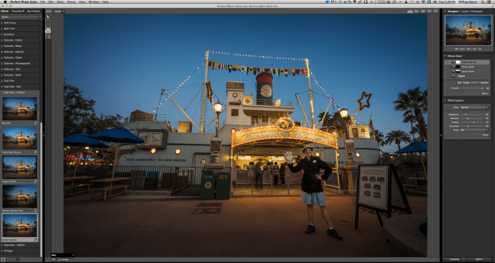Viewport: 495px width, 263px height.
Task: Flag Center Spot Normal preset as favorite
Action: [x=35, y=152]
